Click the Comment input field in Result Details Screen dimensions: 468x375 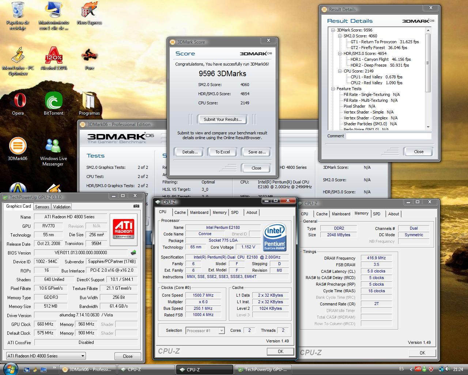pyautogui.click(x=389, y=136)
